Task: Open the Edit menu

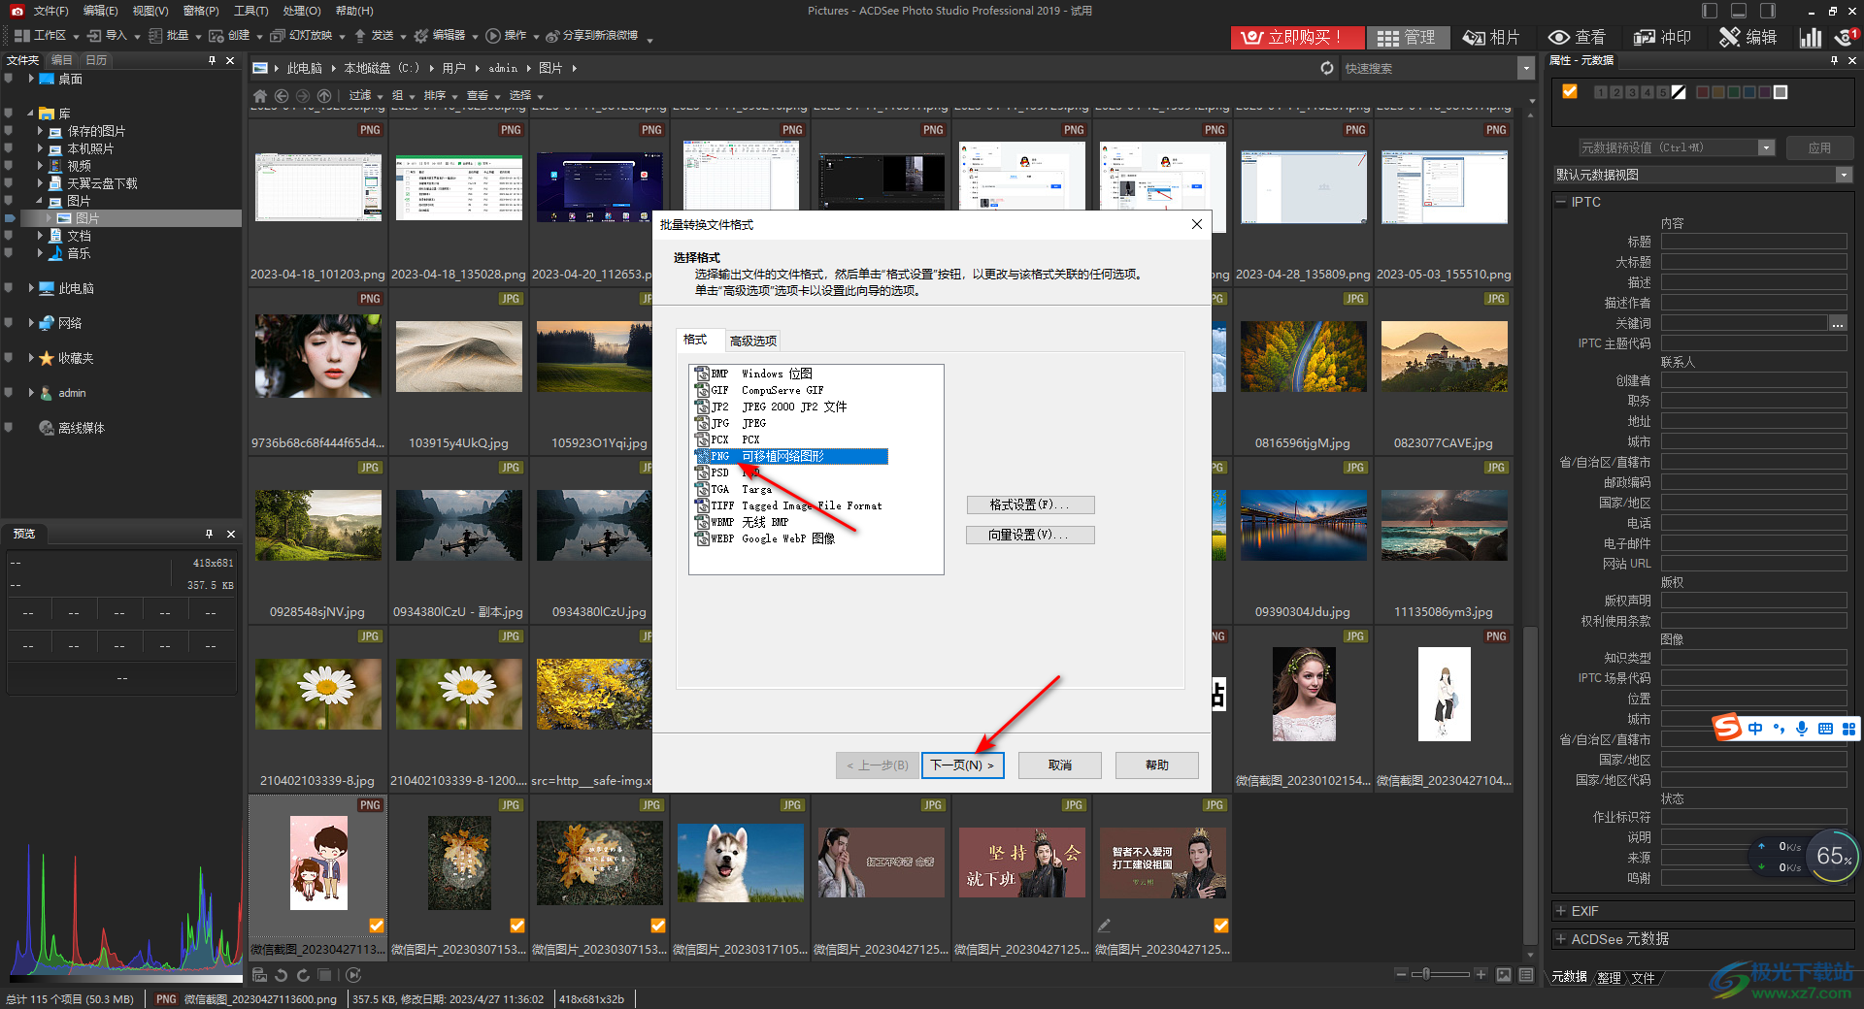Action: [x=100, y=11]
